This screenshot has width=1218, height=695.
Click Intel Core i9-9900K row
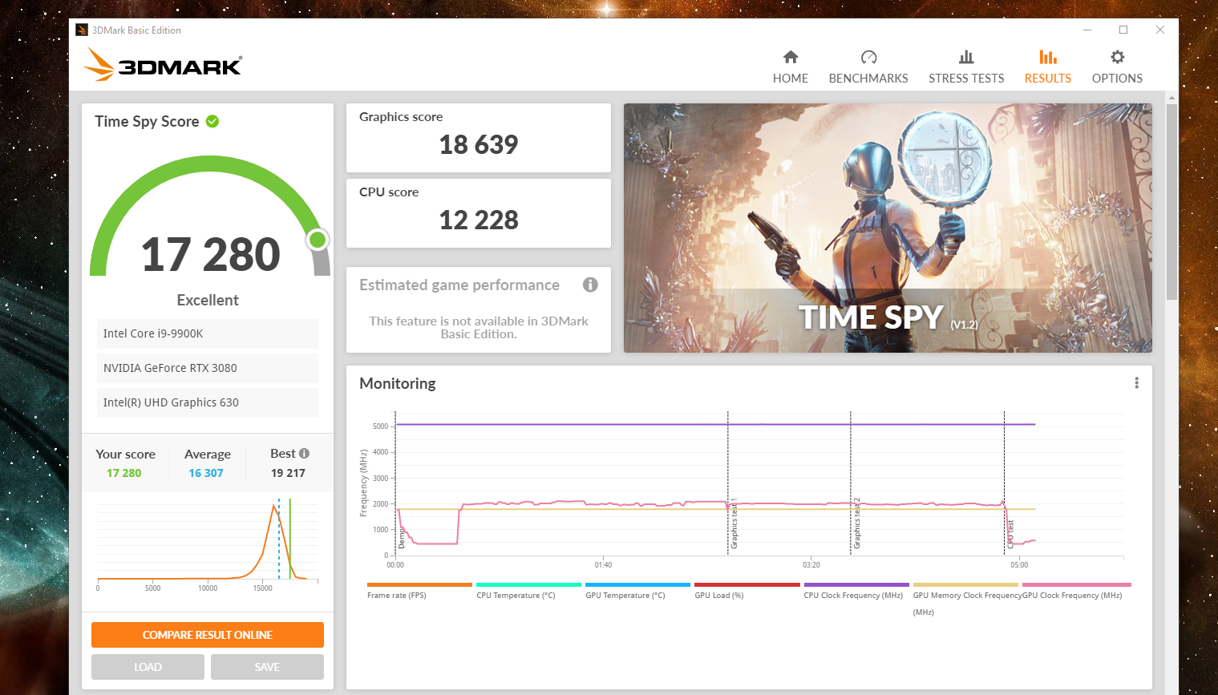[208, 333]
